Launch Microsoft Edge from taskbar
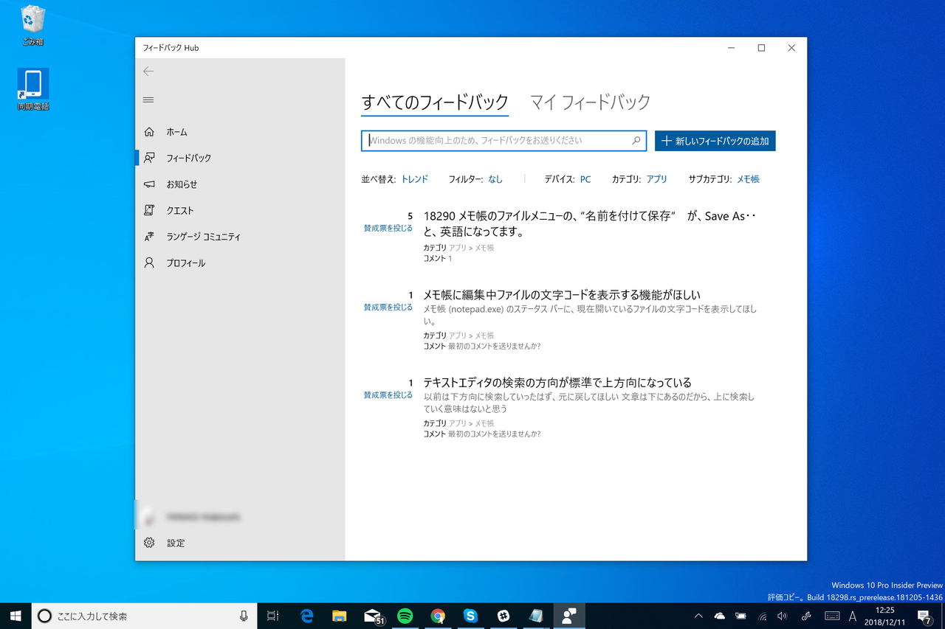Viewport: 945px width, 629px height. [306, 616]
